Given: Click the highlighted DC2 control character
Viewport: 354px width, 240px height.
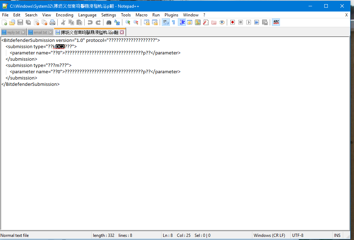Looking at the screenshot, I should tap(60, 47).
